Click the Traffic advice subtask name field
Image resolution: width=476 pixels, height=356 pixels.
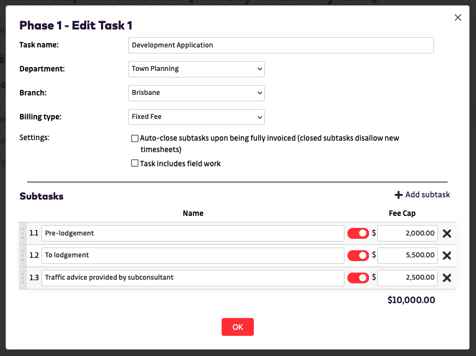coord(193,277)
